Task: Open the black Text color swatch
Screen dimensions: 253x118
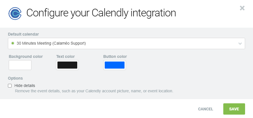Action: click(x=67, y=65)
